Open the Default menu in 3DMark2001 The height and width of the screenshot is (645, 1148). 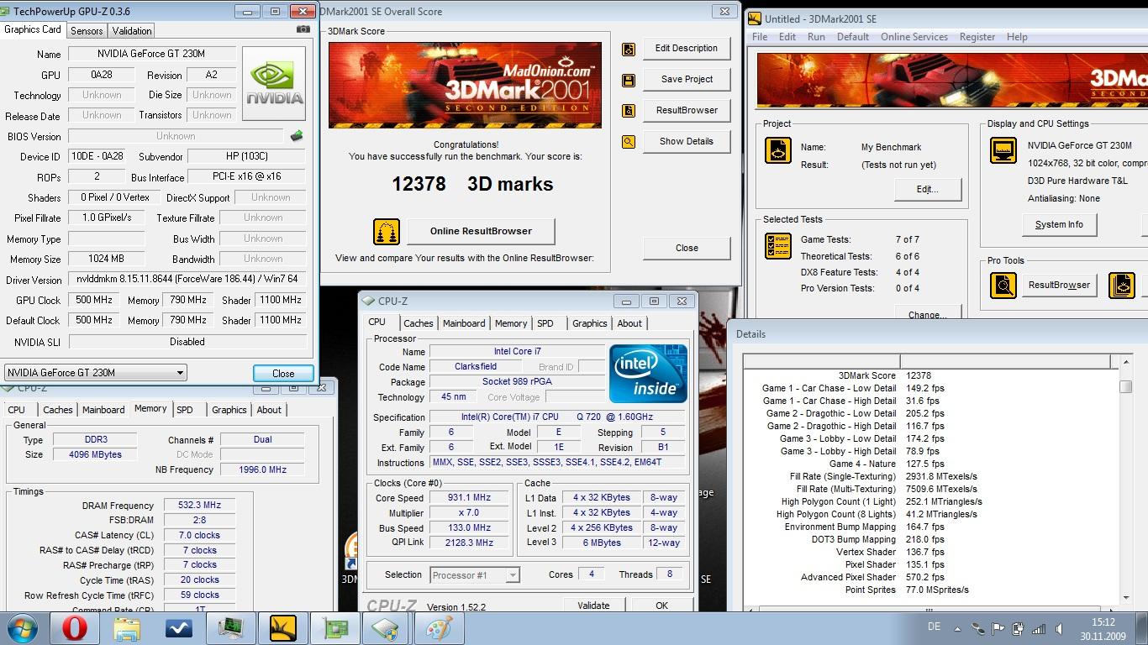coord(852,37)
